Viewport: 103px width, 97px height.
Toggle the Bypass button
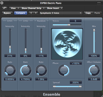pos(7,13)
